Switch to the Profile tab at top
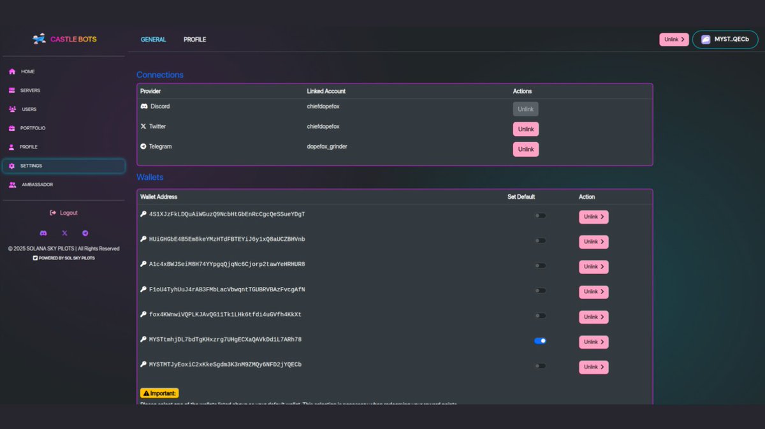Screen dimensions: 765x429 pyautogui.click(x=195, y=40)
